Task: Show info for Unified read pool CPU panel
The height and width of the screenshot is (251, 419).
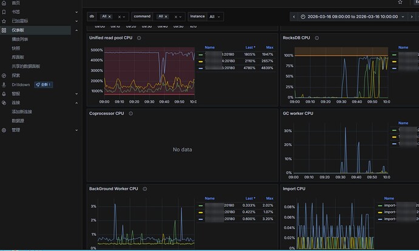Action: coord(139,38)
